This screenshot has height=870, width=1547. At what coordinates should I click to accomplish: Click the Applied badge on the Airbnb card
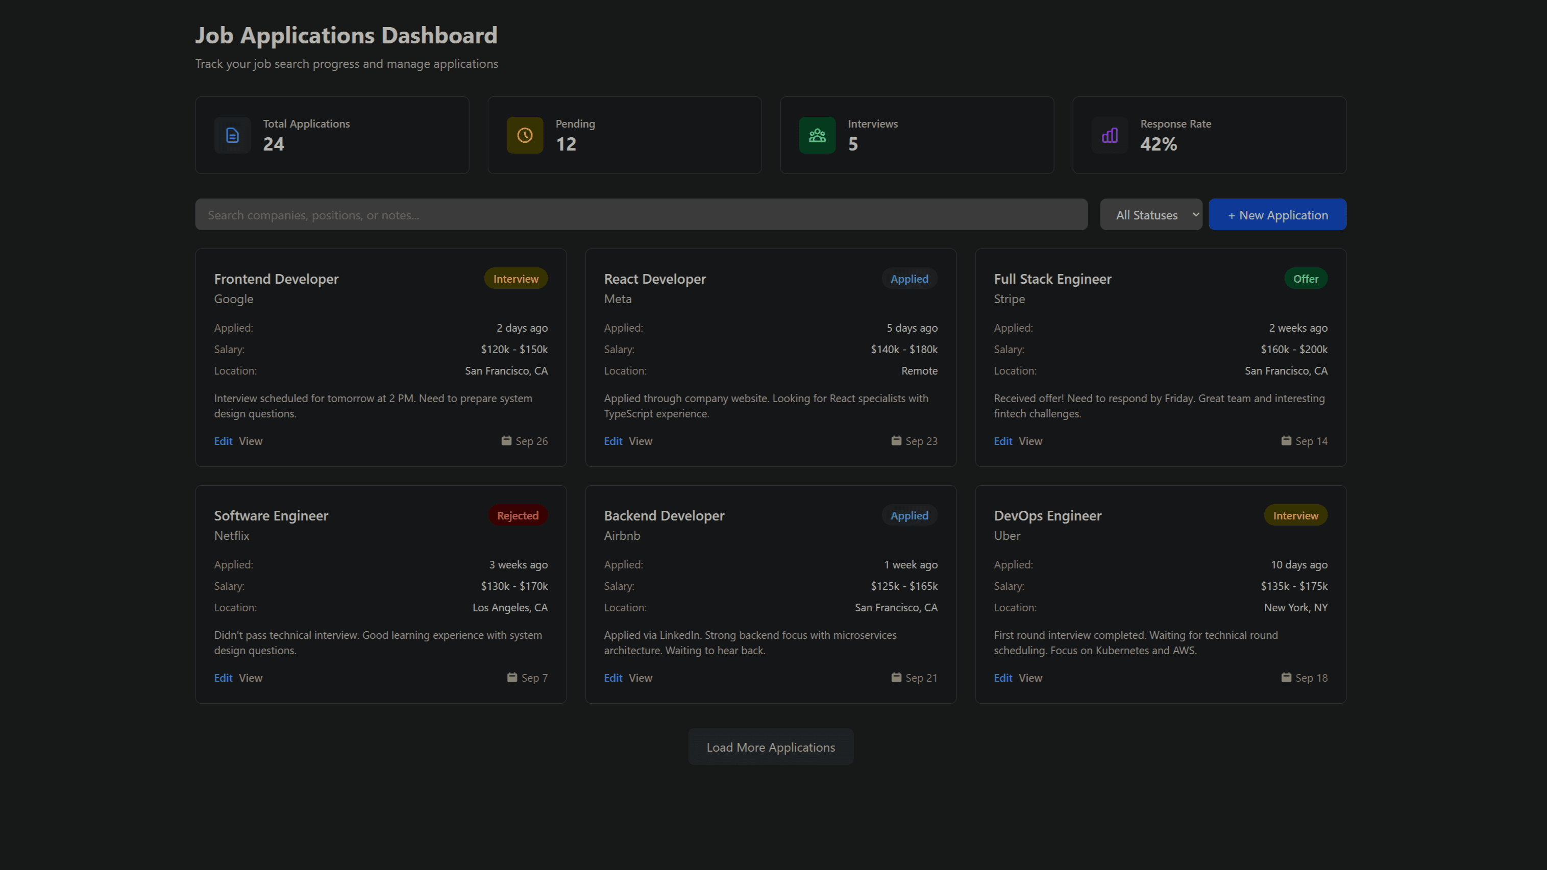tap(909, 515)
